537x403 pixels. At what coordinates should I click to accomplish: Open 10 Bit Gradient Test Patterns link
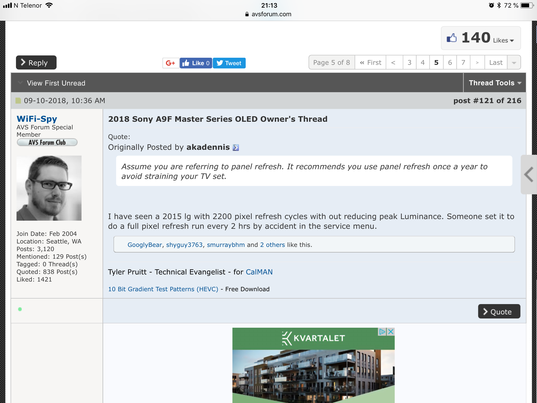pyautogui.click(x=163, y=289)
